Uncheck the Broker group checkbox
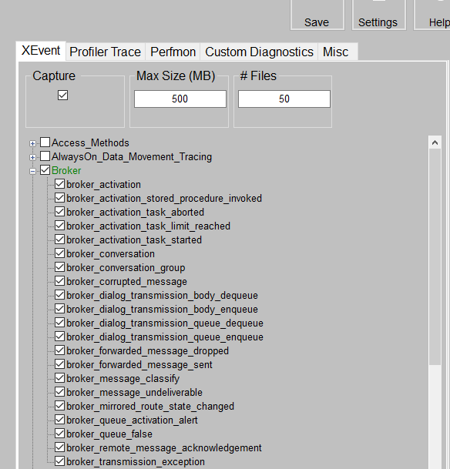Image resolution: width=450 pixels, height=469 pixels. pos(45,170)
